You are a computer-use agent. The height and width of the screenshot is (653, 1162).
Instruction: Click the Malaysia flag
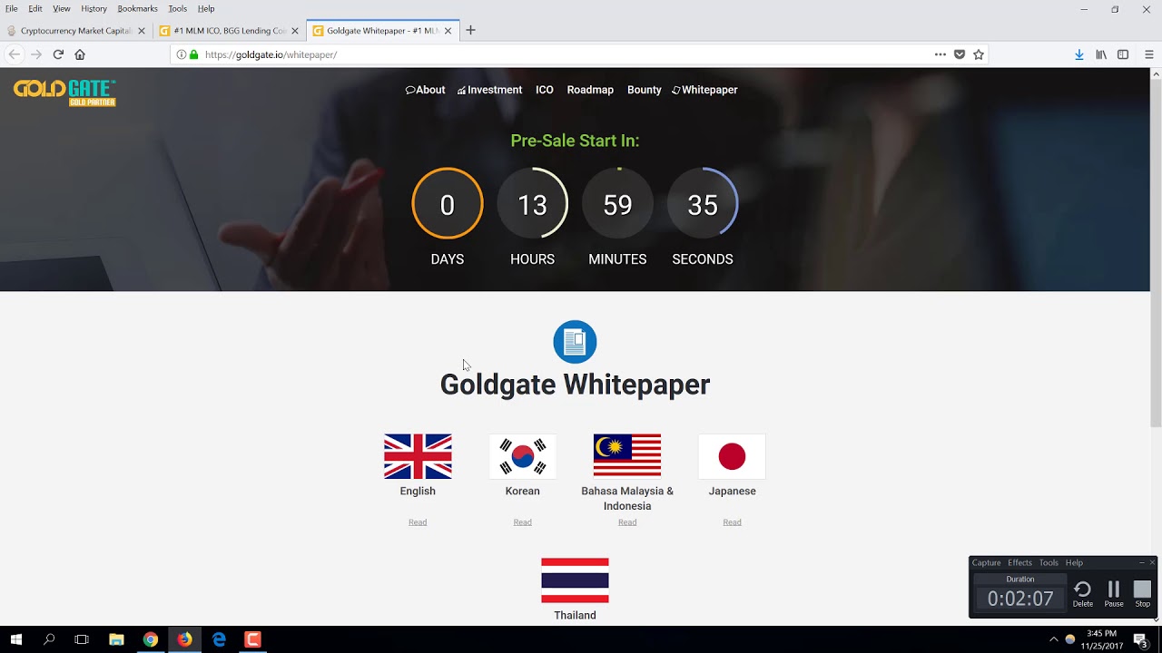pos(627,456)
